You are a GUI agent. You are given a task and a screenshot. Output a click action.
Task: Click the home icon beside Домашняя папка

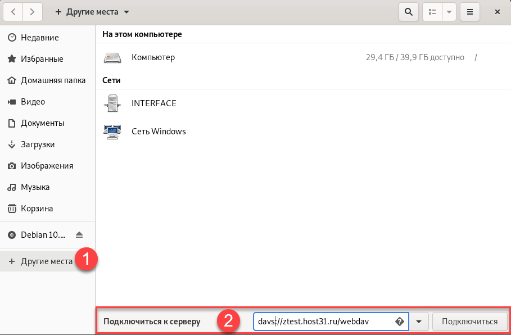(x=12, y=80)
